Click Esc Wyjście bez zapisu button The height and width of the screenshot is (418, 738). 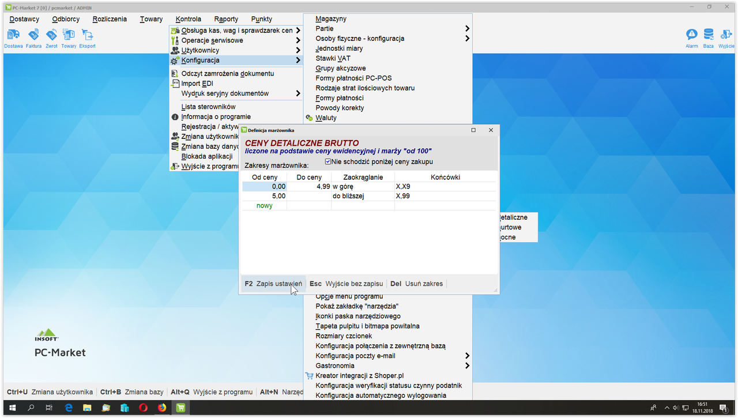point(346,284)
